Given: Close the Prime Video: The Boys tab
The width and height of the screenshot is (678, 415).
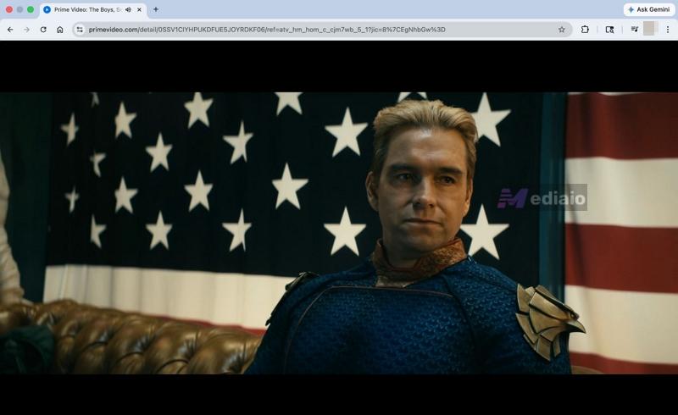Looking at the screenshot, I should (139, 9).
